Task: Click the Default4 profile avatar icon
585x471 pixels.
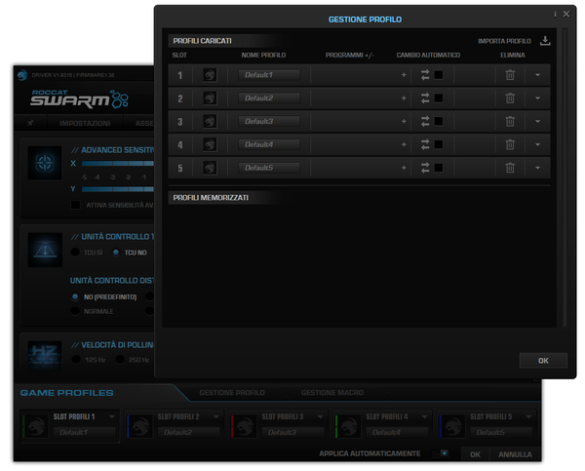Action: pyautogui.click(x=210, y=144)
